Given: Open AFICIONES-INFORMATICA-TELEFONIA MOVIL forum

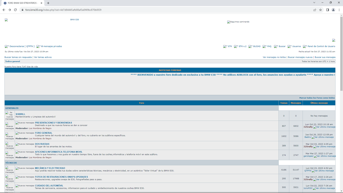Looking at the screenshot, I should pos(59,152).
